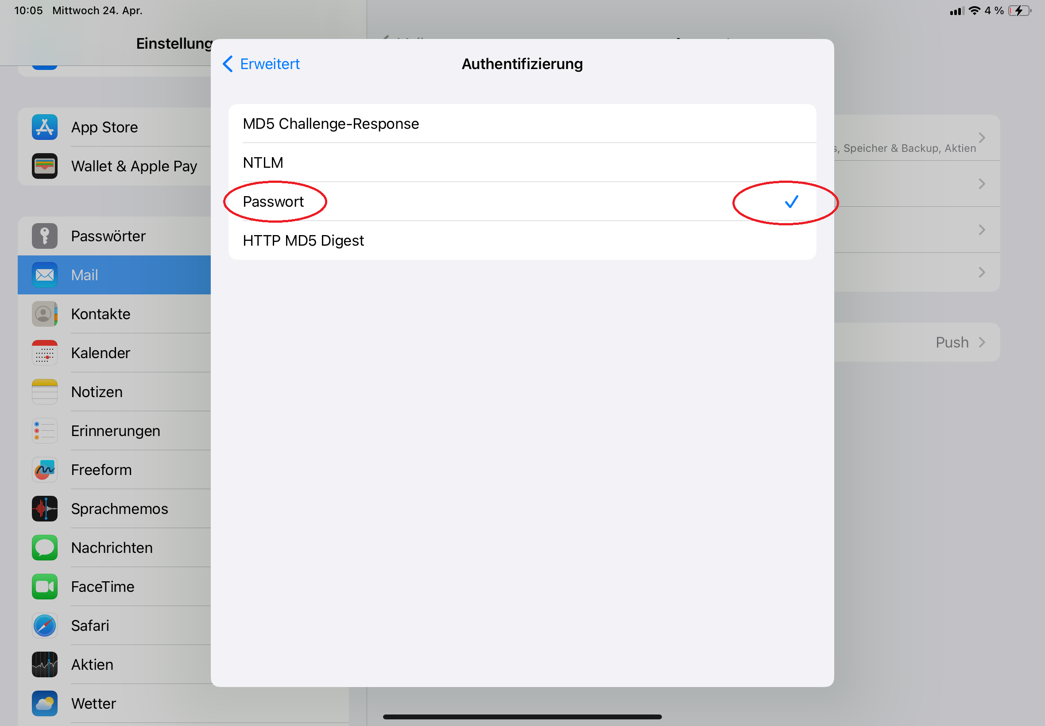Open Nachrichten in the sidebar
The image size is (1045, 726).
[114, 548]
